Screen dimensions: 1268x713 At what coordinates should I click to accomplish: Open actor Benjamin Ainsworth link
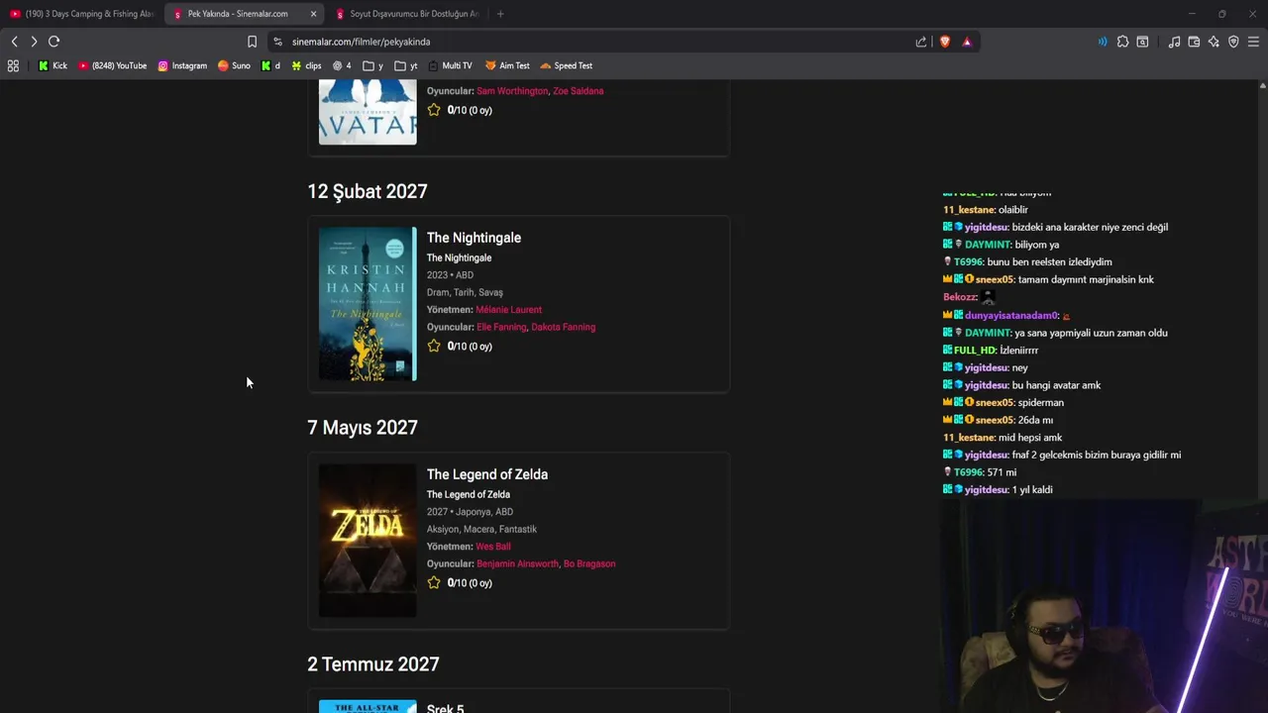pyautogui.click(x=517, y=563)
